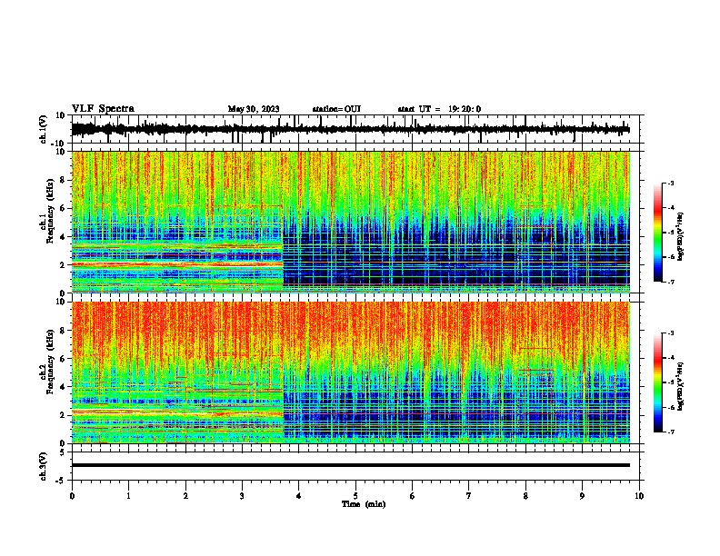This screenshot has height=556, width=720.
Task: Click time axis tick label "6"
Action: click(x=413, y=496)
